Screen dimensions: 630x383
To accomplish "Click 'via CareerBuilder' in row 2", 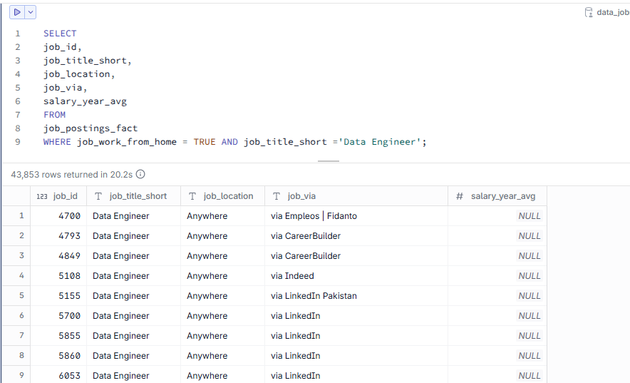I will pos(356,236).
